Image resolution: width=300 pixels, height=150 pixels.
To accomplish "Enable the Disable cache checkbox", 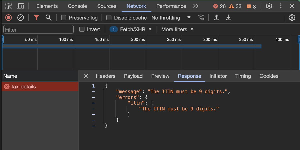I will point(109,18).
